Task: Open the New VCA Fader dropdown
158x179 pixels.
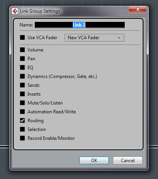Action: [94, 38]
